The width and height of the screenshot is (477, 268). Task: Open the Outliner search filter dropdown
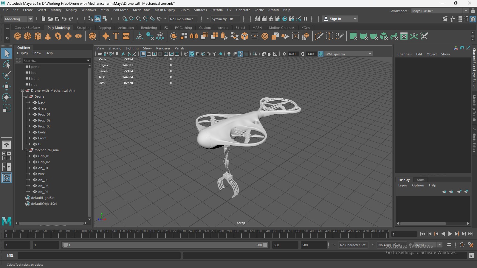click(88, 60)
